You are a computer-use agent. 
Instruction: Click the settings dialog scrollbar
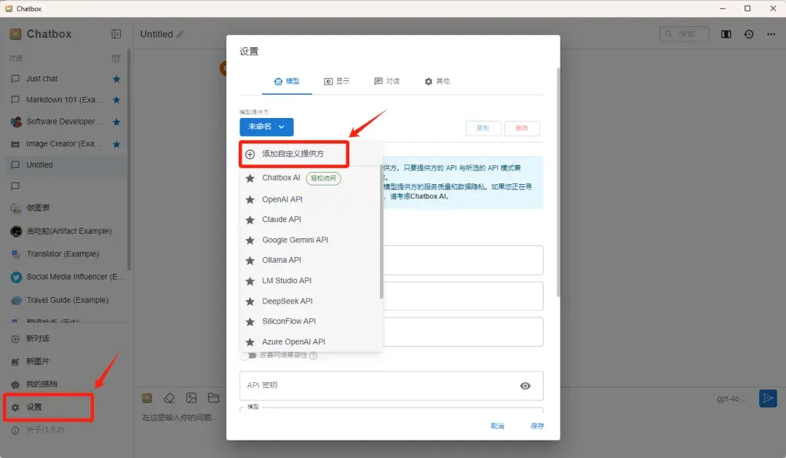pos(558,182)
